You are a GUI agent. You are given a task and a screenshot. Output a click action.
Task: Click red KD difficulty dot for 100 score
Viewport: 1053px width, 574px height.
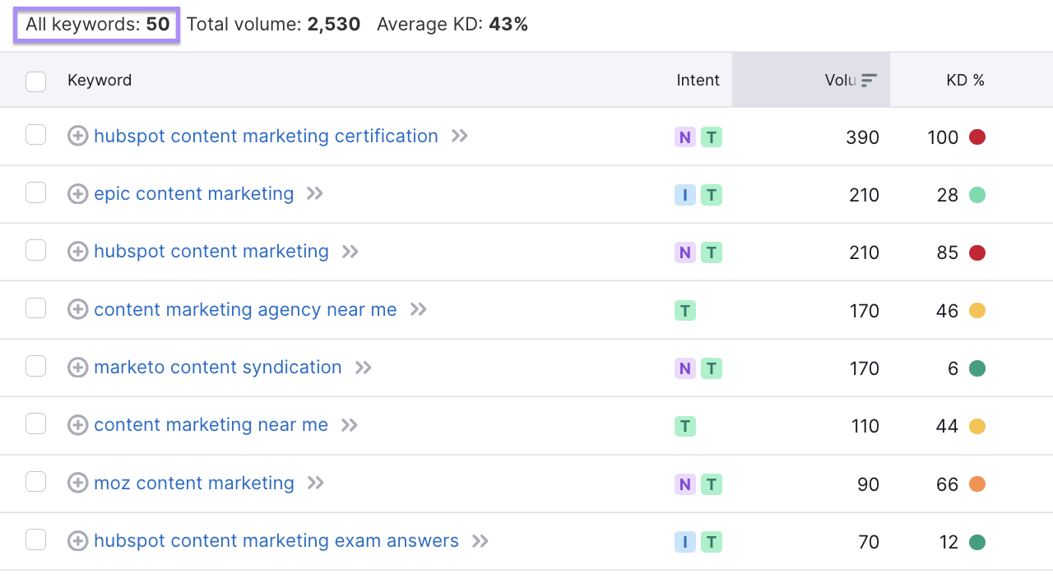[977, 137]
